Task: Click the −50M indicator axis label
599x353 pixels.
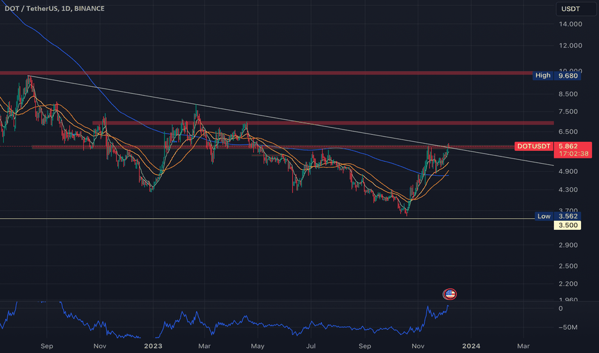Action: [568, 327]
